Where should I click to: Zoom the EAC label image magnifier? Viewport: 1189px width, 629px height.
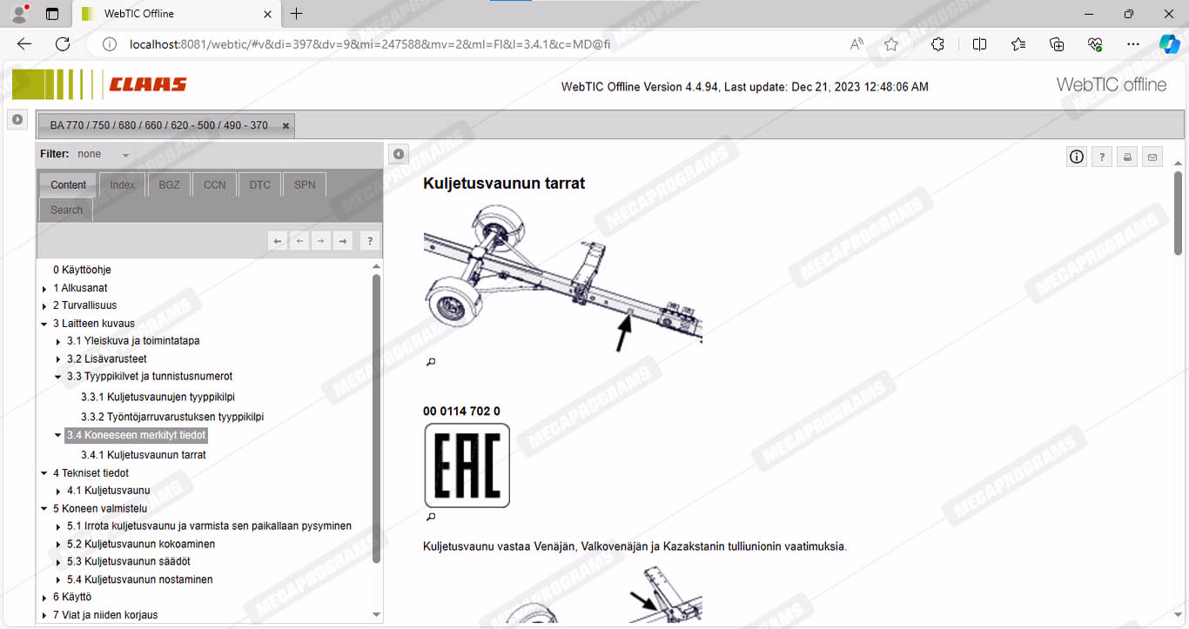pos(431,517)
